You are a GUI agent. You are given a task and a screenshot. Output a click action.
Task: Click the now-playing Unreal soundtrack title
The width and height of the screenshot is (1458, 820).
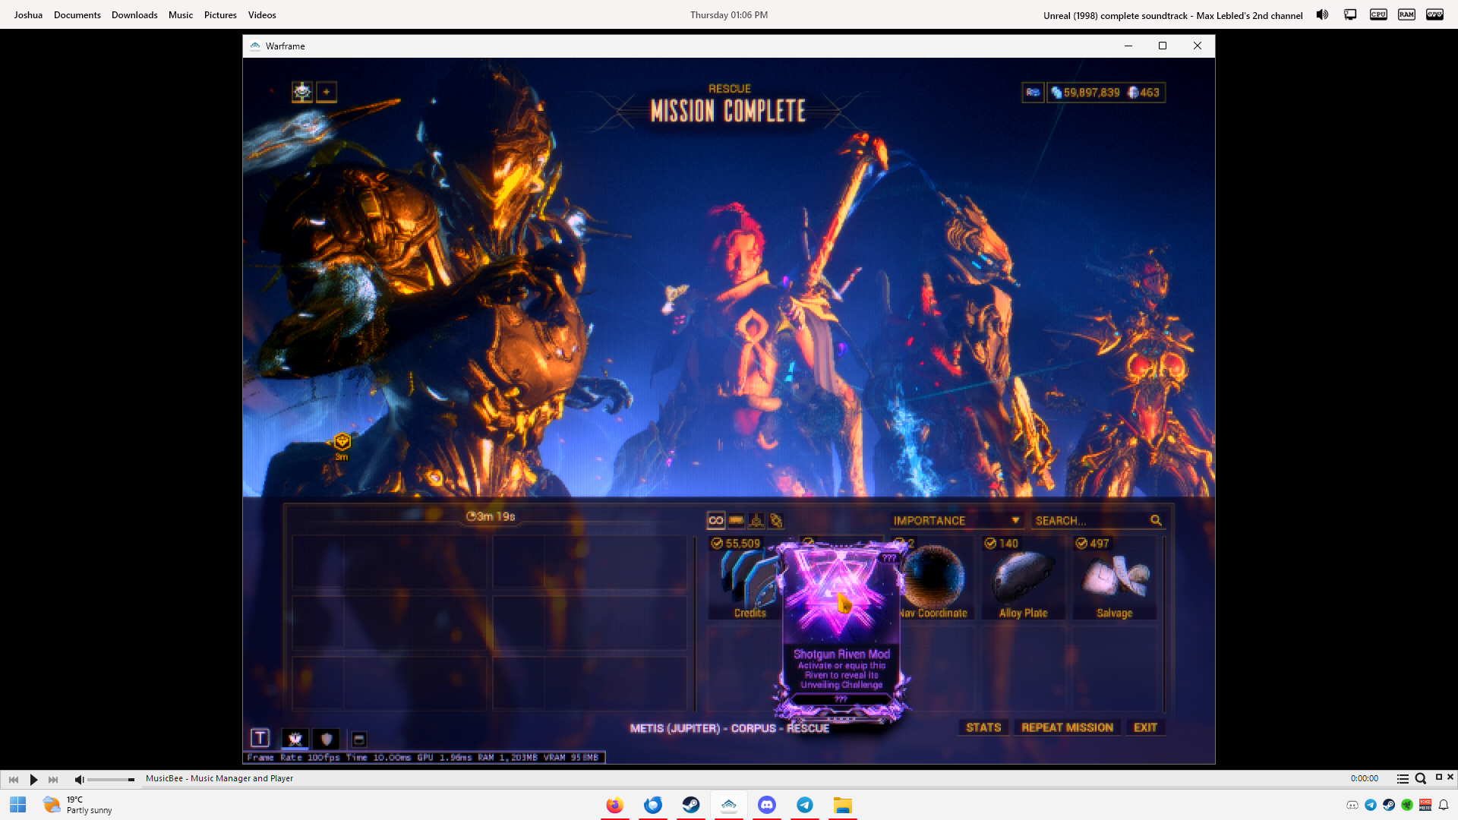pyautogui.click(x=1172, y=15)
